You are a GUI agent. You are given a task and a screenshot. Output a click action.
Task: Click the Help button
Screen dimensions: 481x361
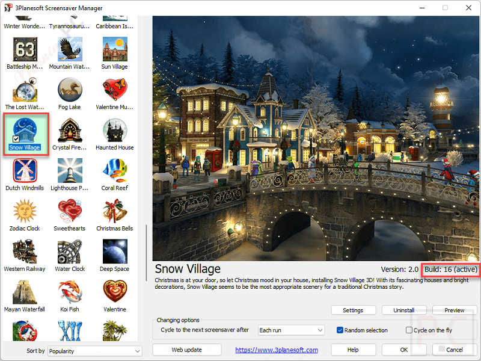(x=354, y=350)
